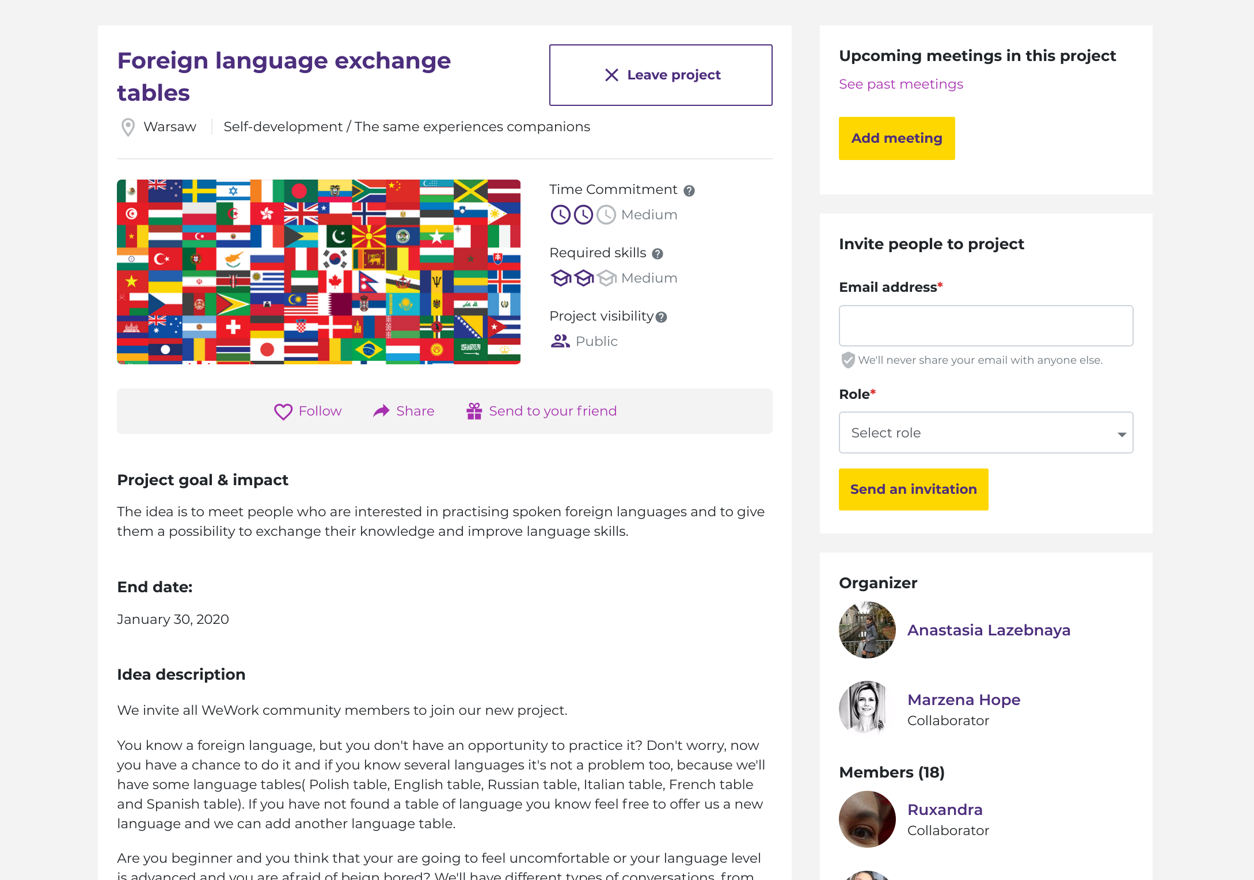Click the first Required skills graduation cap icon
This screenshot has height=880, width=1254.
tap(561, 278)
